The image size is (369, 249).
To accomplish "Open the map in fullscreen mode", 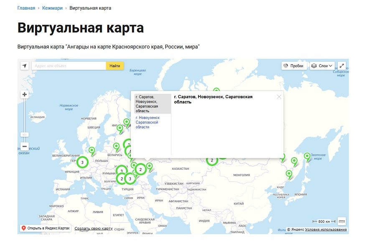I will click(342, 66).
